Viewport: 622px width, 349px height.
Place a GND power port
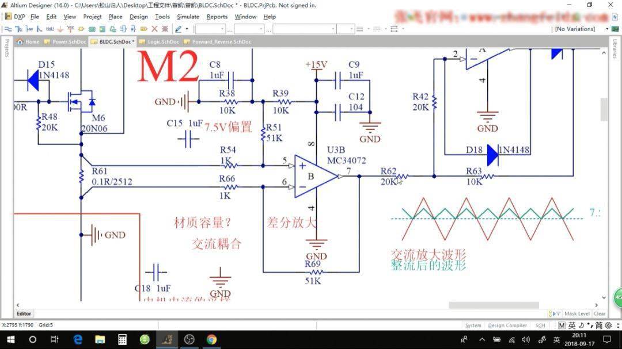(60, 29)
